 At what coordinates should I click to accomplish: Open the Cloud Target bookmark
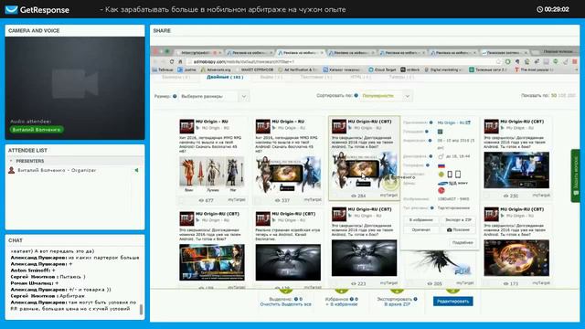point(382,69)
